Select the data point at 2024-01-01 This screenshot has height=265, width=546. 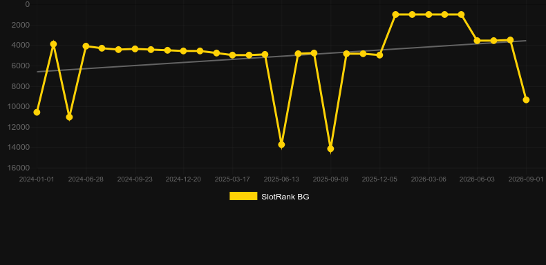point(37,112)
